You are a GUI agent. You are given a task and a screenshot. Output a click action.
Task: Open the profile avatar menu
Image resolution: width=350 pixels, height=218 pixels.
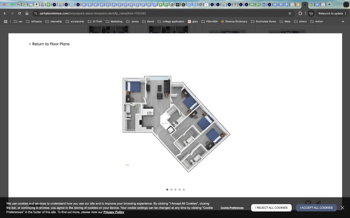[x=311, y=13]
